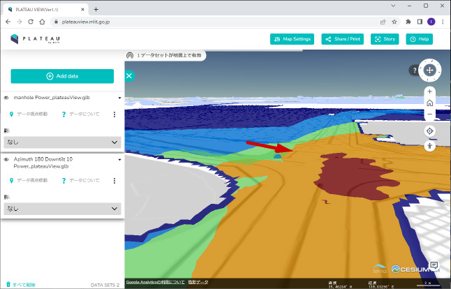Viewport: 451px width, 289px height.
Task: Toggle visibility of manhole Power_plateauView.glb
Action: click(x=6, y=98)
